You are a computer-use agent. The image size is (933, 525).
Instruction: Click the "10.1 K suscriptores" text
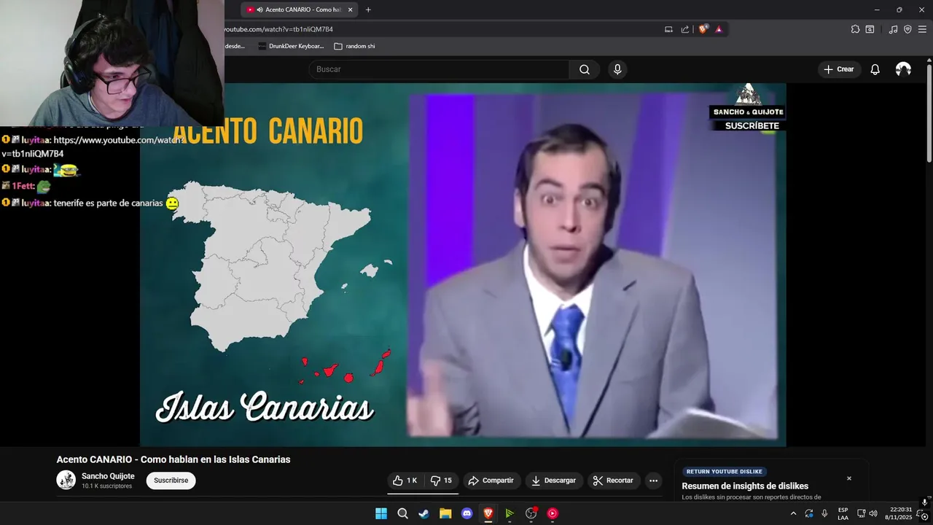(107, 486)
